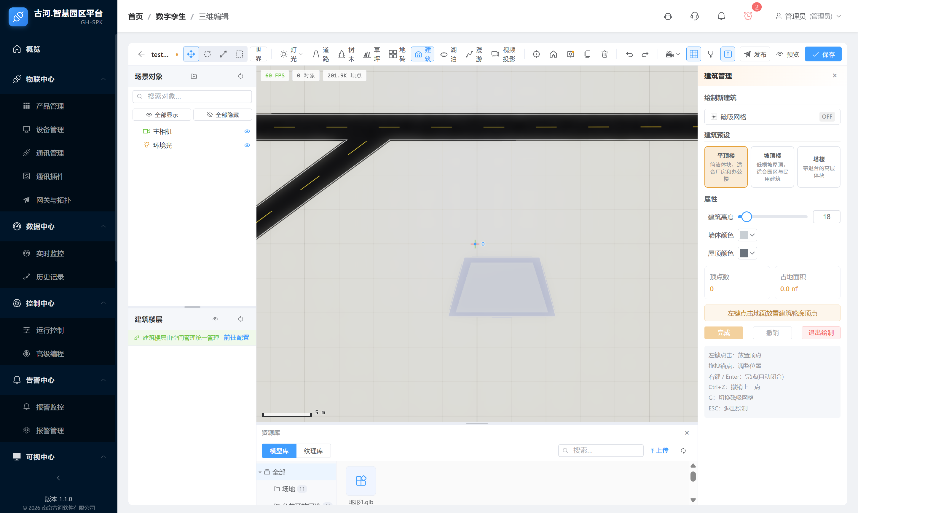Collapse the 物联中心 sidebar section
925x513 pixels.
click(103, 79)
